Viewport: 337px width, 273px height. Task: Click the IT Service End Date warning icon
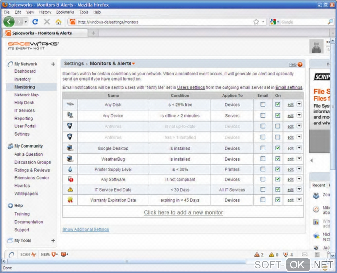(x=70, y=189)
